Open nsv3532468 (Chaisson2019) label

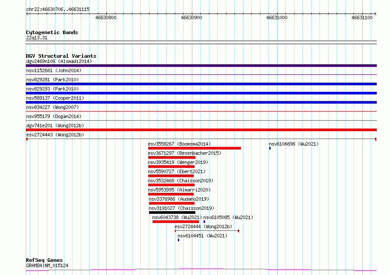(x=181, y=181)
